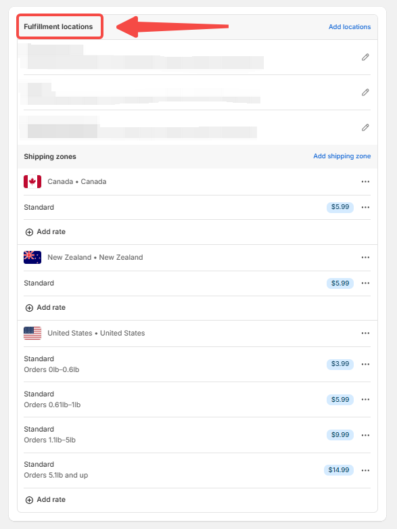Image resolution: width=397 pixels, height=529 pixels.
Task: Open the Canada zone more-options menu
Action: click(365, 181)
